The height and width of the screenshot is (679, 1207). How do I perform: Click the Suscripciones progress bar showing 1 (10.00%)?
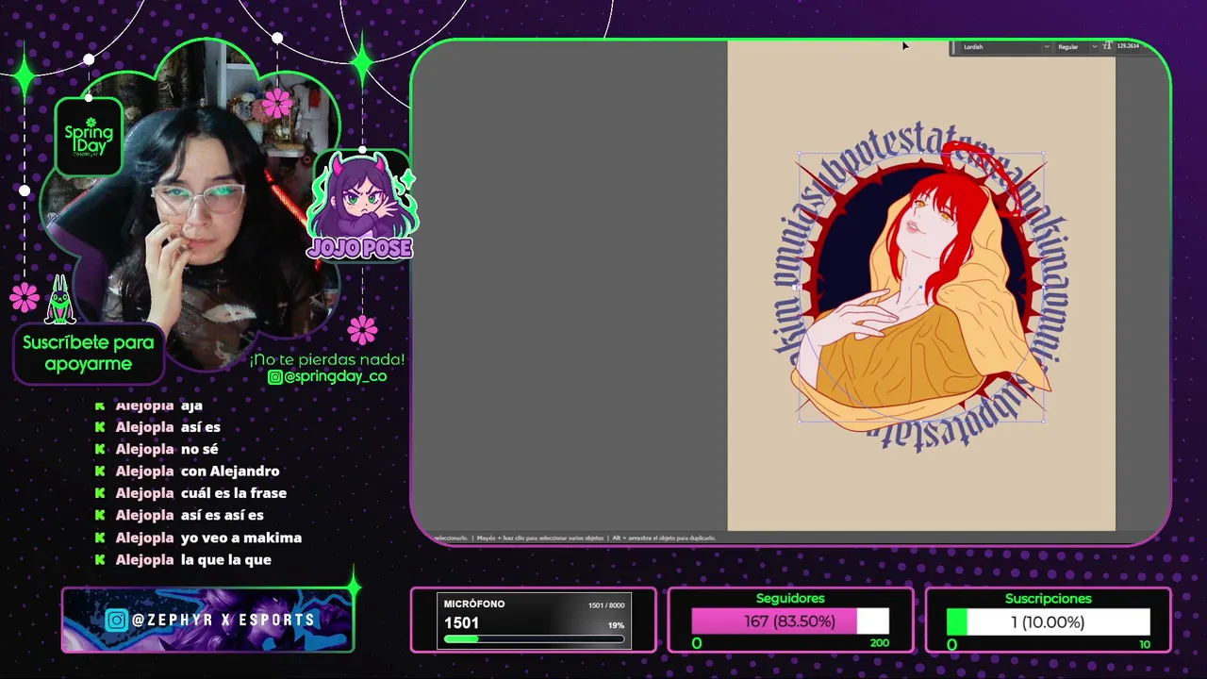pos(1049,622)
